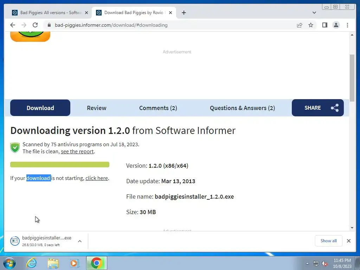This screenshot has height=270, width=360.
Task: Switch to the Review tab
Action: point(96,108)
